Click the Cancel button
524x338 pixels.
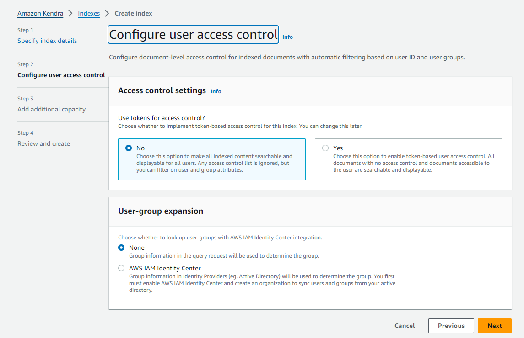click(x=405, y=326)
